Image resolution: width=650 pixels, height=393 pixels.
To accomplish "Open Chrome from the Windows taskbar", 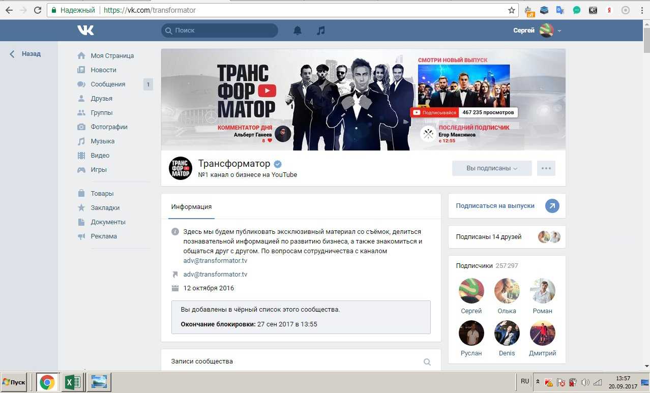I will (x=47, y=382).
